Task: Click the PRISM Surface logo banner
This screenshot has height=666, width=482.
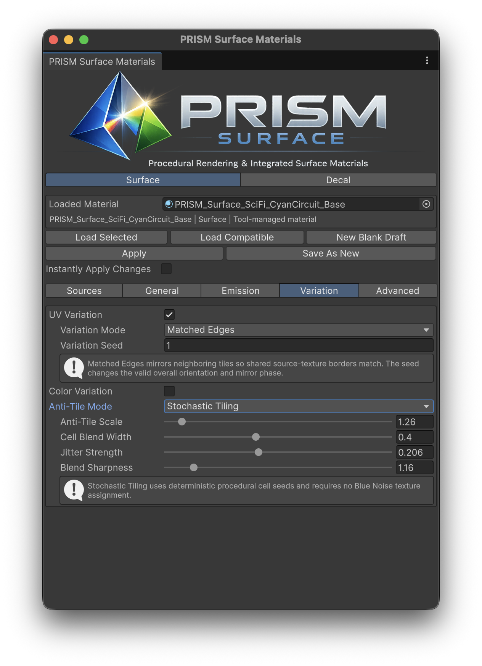Action: point(241,120)
